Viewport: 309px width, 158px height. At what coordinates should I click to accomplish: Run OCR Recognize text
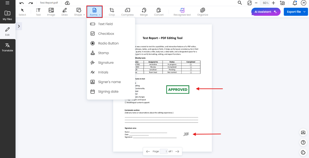coord(182,12)
